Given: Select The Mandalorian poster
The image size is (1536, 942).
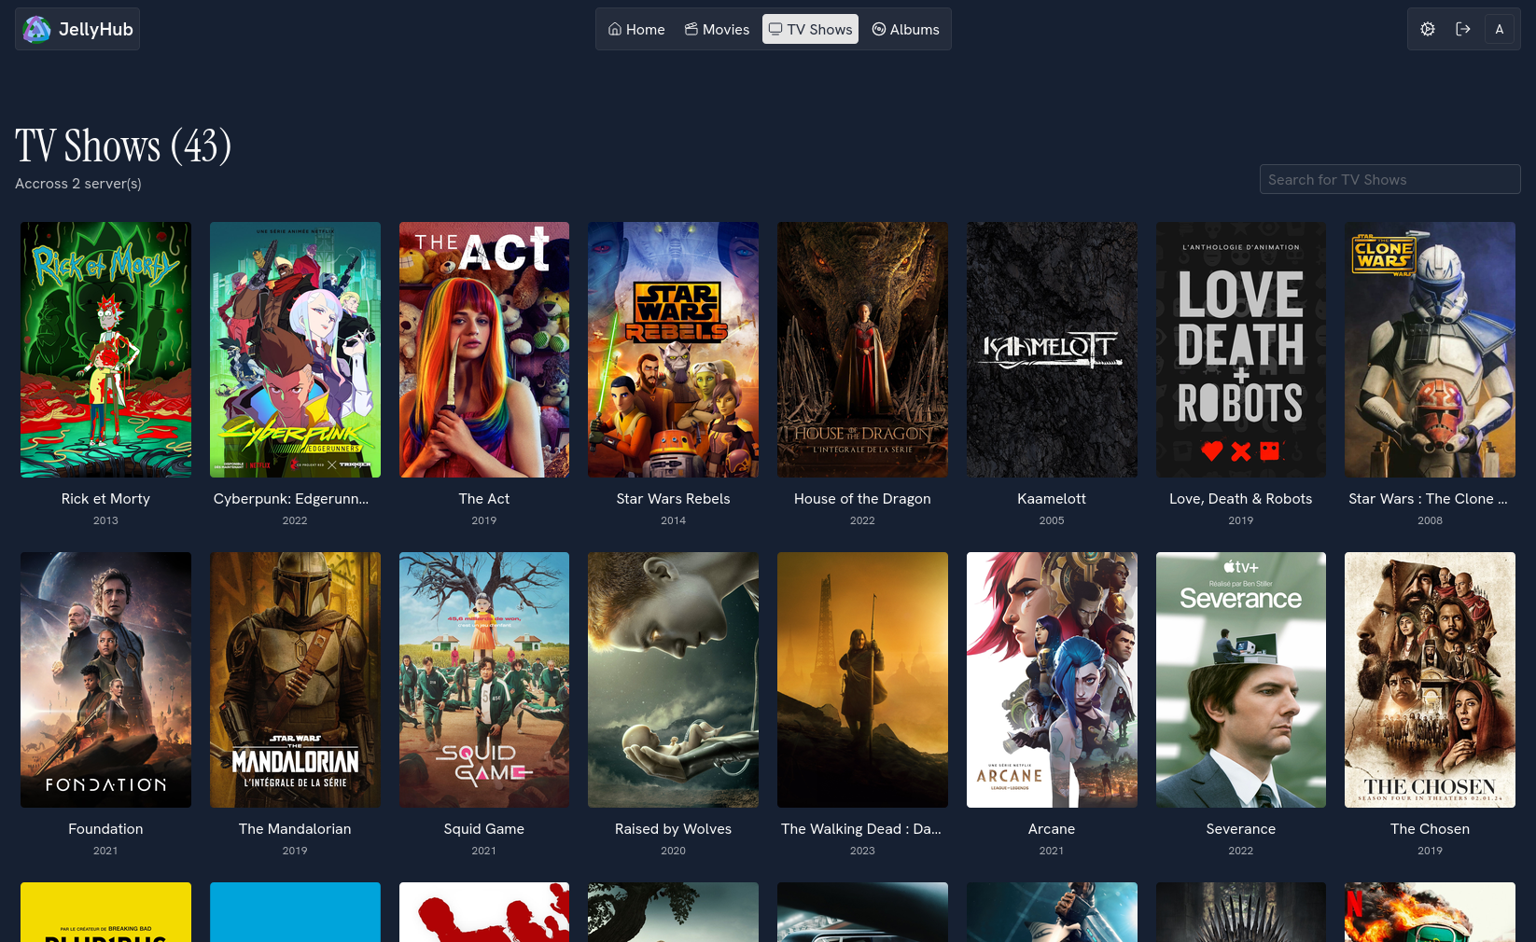Looking at the screenshot, I should 295,680.
